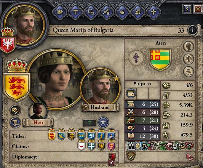Click the Heir label banner
The width and height of the screenshot is (203, 168).
click(38, 122)
